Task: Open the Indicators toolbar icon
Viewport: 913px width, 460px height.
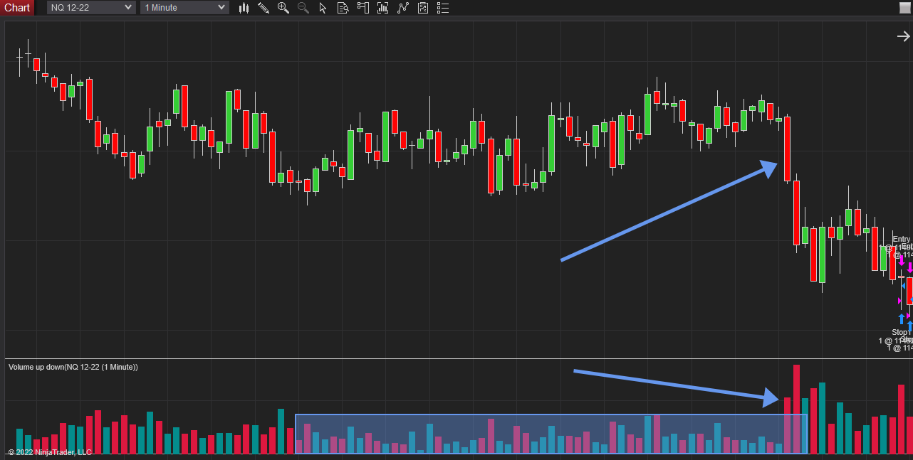Action: click(382, 8)
